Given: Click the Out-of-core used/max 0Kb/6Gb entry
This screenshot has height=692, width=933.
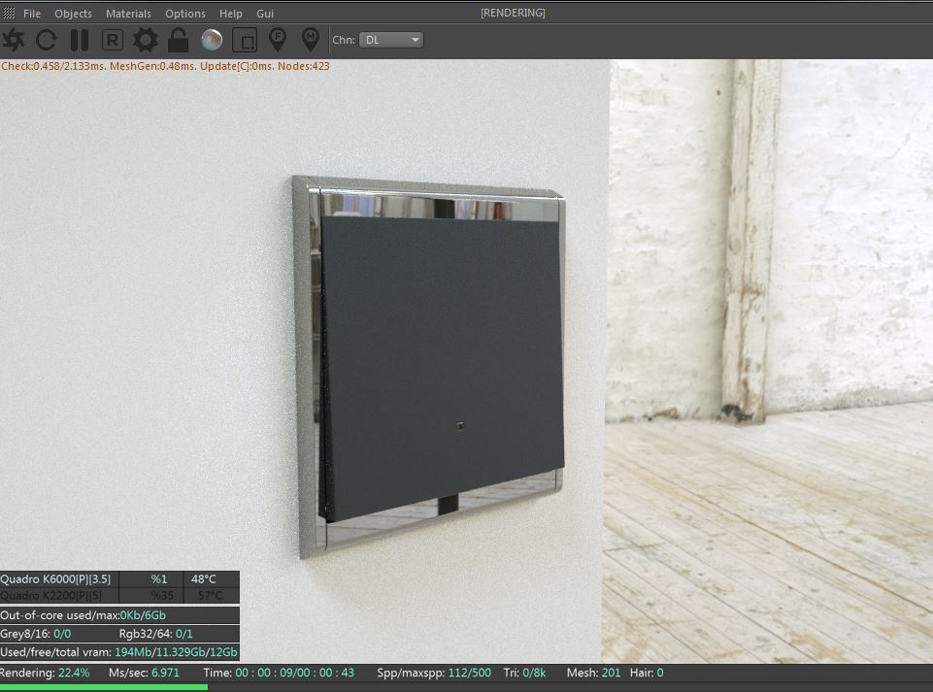Looking at the screenshot, I should [x=119, y=615].
